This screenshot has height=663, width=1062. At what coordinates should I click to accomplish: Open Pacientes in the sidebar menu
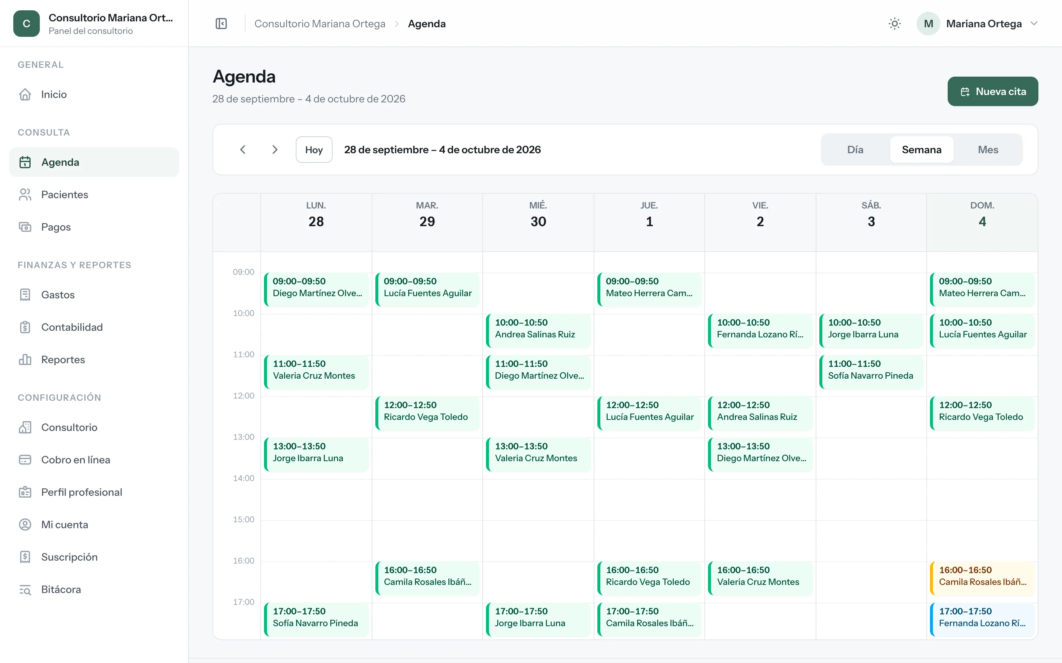[x=94, y=195]
